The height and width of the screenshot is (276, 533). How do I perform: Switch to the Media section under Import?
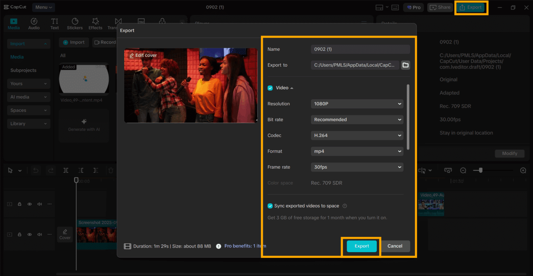pos(17,57)
